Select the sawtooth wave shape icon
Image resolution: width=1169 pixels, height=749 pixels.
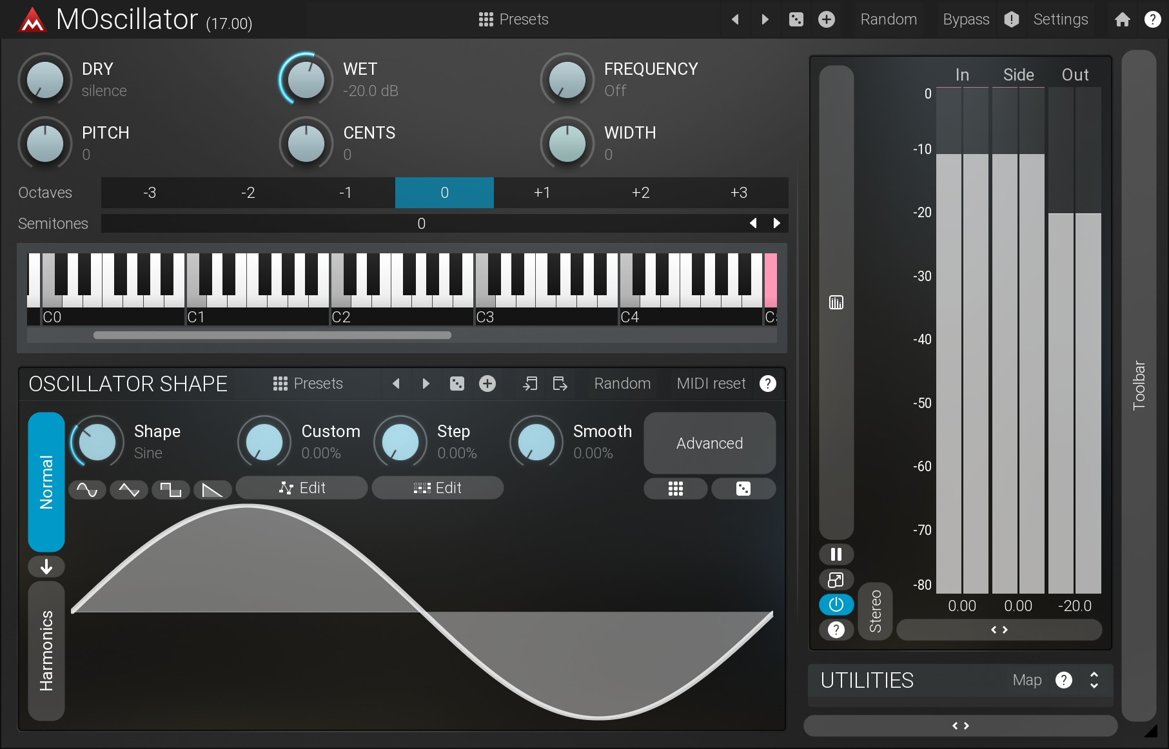(x=212, y=490)
